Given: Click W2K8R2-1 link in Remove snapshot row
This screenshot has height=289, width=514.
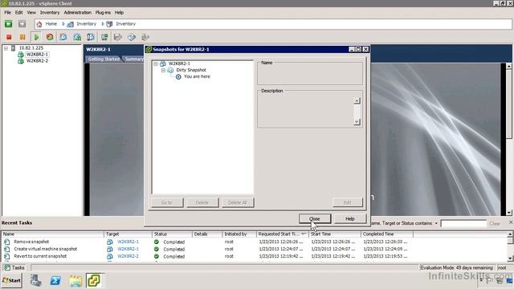Looking at the screenshot, I should point(128,242).
